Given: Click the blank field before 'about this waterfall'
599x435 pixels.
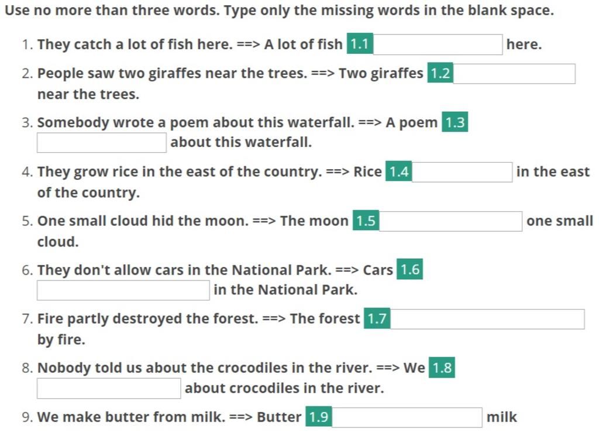Looking at the screenshot, I should click(102, 143).
